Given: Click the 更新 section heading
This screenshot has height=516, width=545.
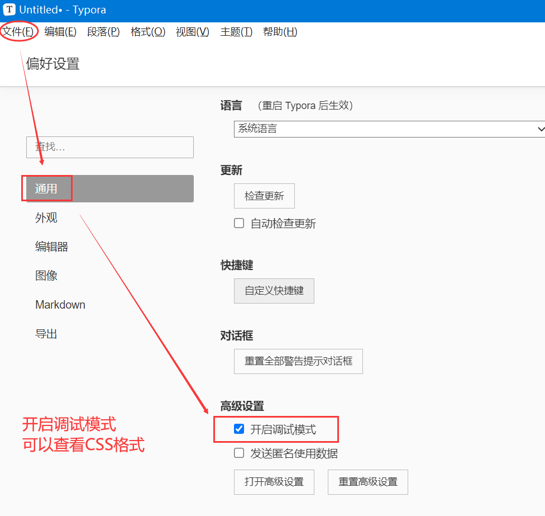Looking at the screenshot, I should pos(231,170).
